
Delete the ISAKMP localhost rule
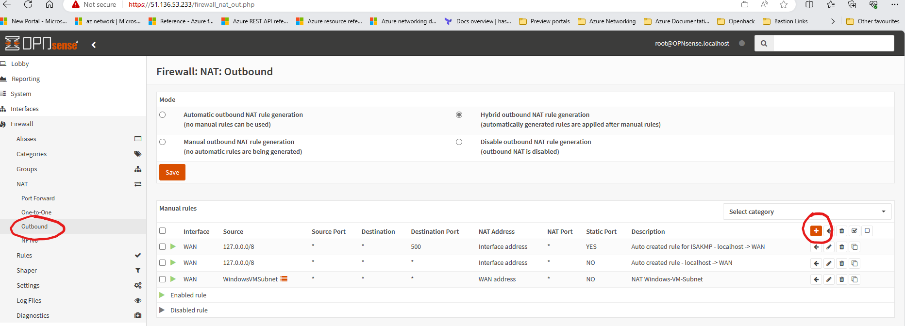tap(842, 247)
